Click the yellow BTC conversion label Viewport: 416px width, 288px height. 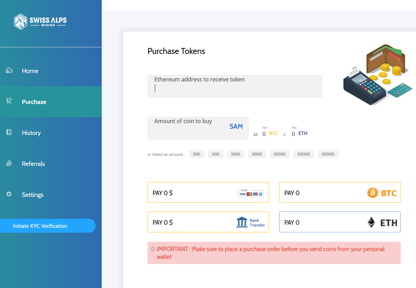click(274, 133)
